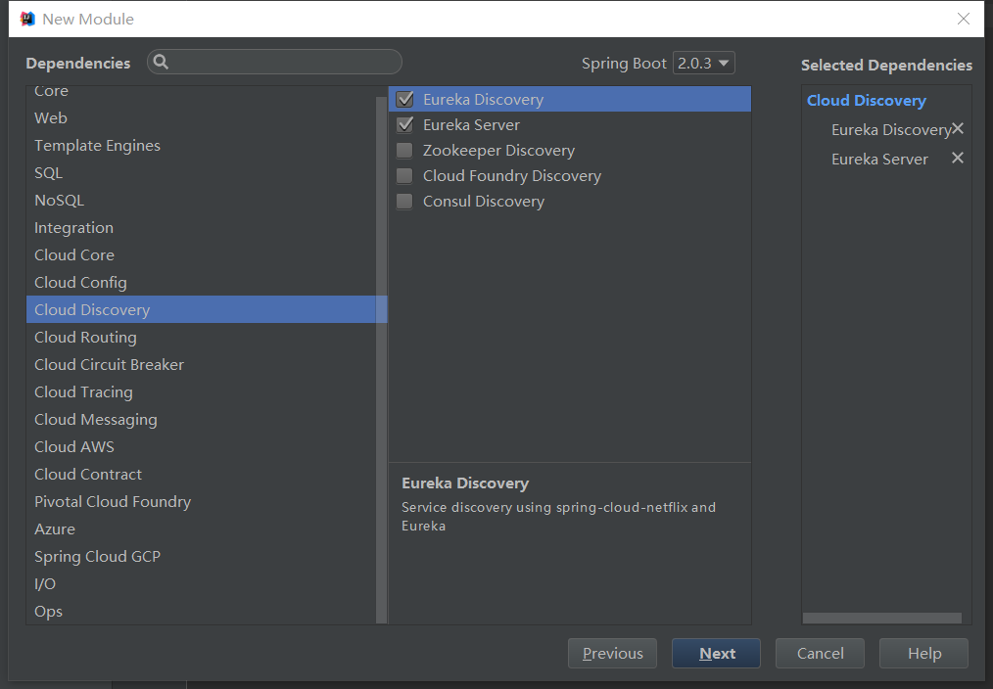Go to the Next step
The image size is (993, 689).
pos(716,653)
